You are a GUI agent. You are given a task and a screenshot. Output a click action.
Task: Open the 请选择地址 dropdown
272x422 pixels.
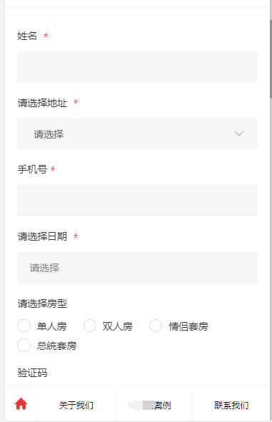click(x=137, y=134)
